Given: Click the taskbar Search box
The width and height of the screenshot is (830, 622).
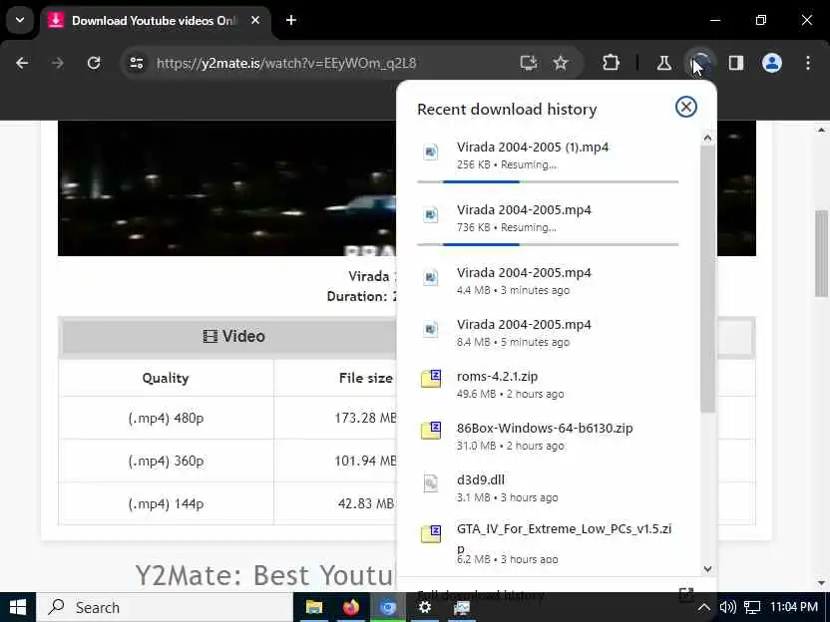Looking at the screenshot, I should (164, 607).
